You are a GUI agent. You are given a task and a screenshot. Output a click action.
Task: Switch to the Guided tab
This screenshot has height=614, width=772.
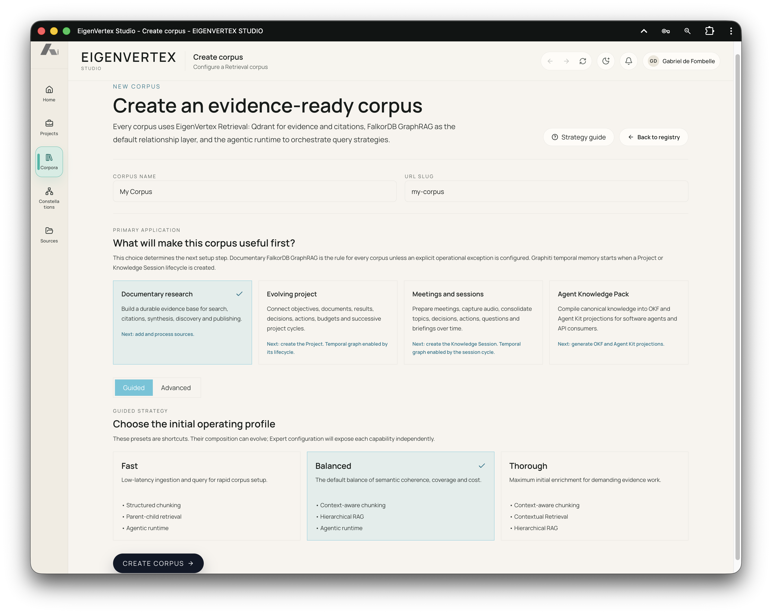(x=133, y=388)
